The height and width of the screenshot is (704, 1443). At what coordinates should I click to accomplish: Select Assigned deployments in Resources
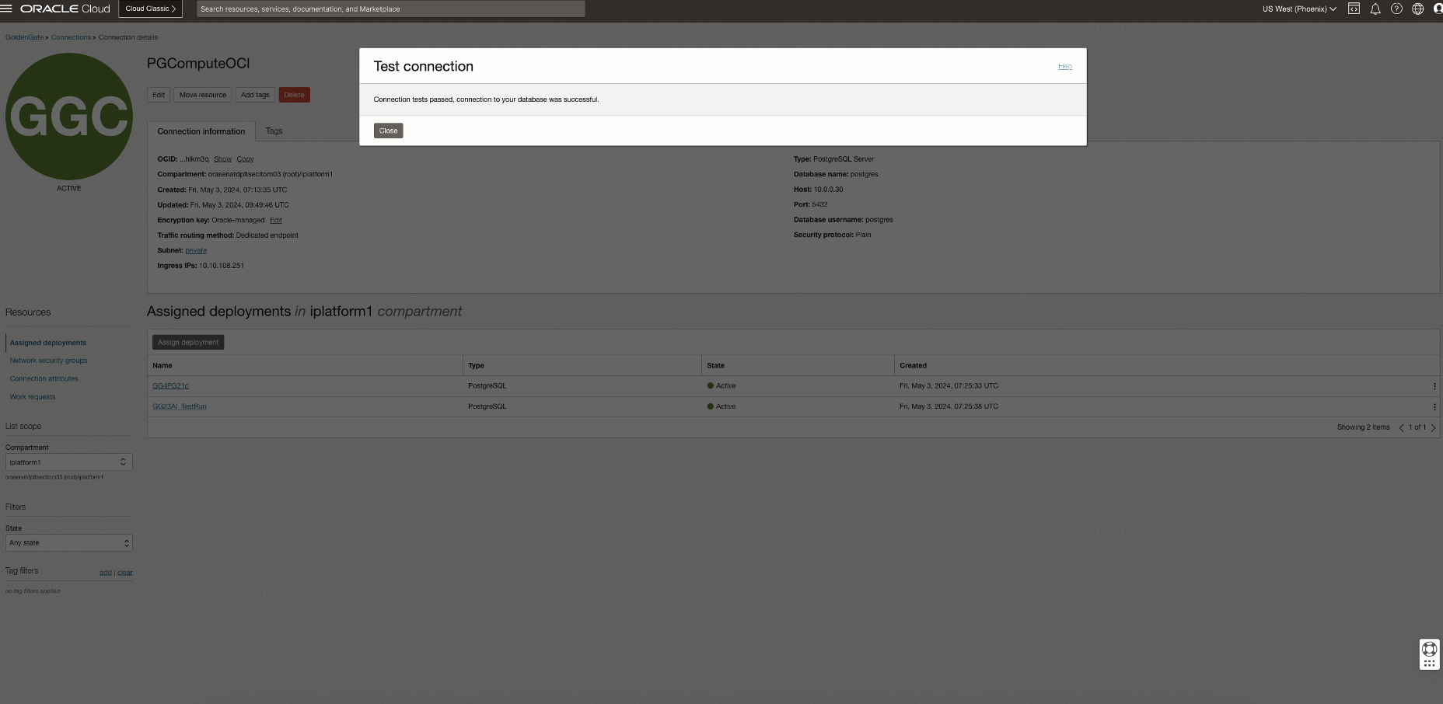48,343
